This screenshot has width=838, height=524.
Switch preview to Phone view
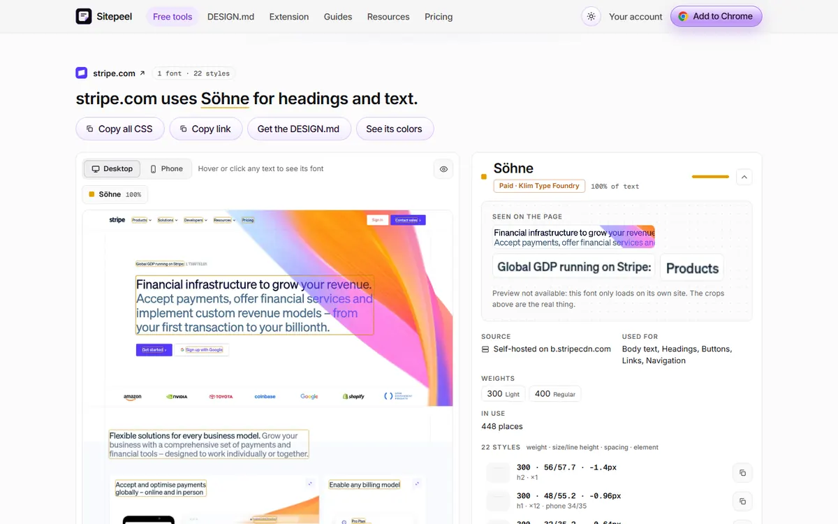(x=166, y=168)
